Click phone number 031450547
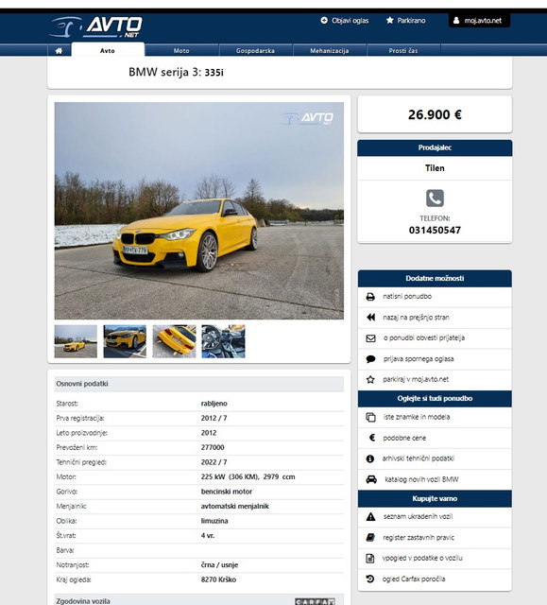 [435, 231]
